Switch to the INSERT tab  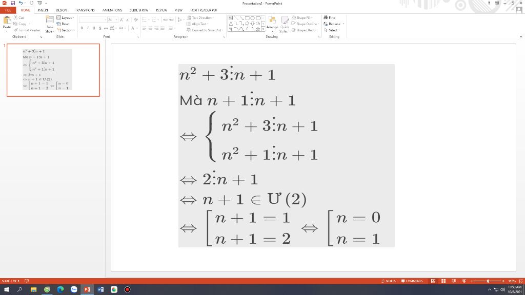pos(43,10)
